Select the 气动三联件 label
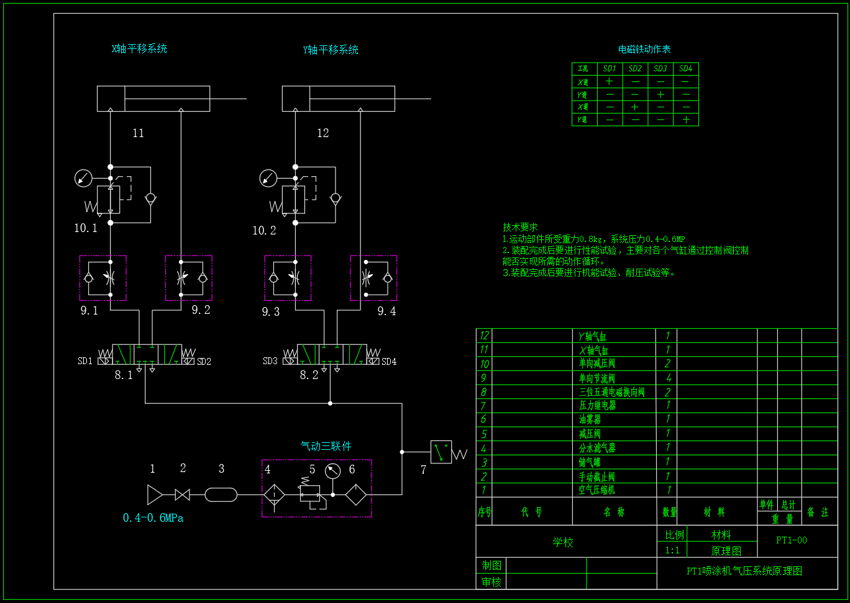This screenshot has height=603, width=850. tap(326, 446)
